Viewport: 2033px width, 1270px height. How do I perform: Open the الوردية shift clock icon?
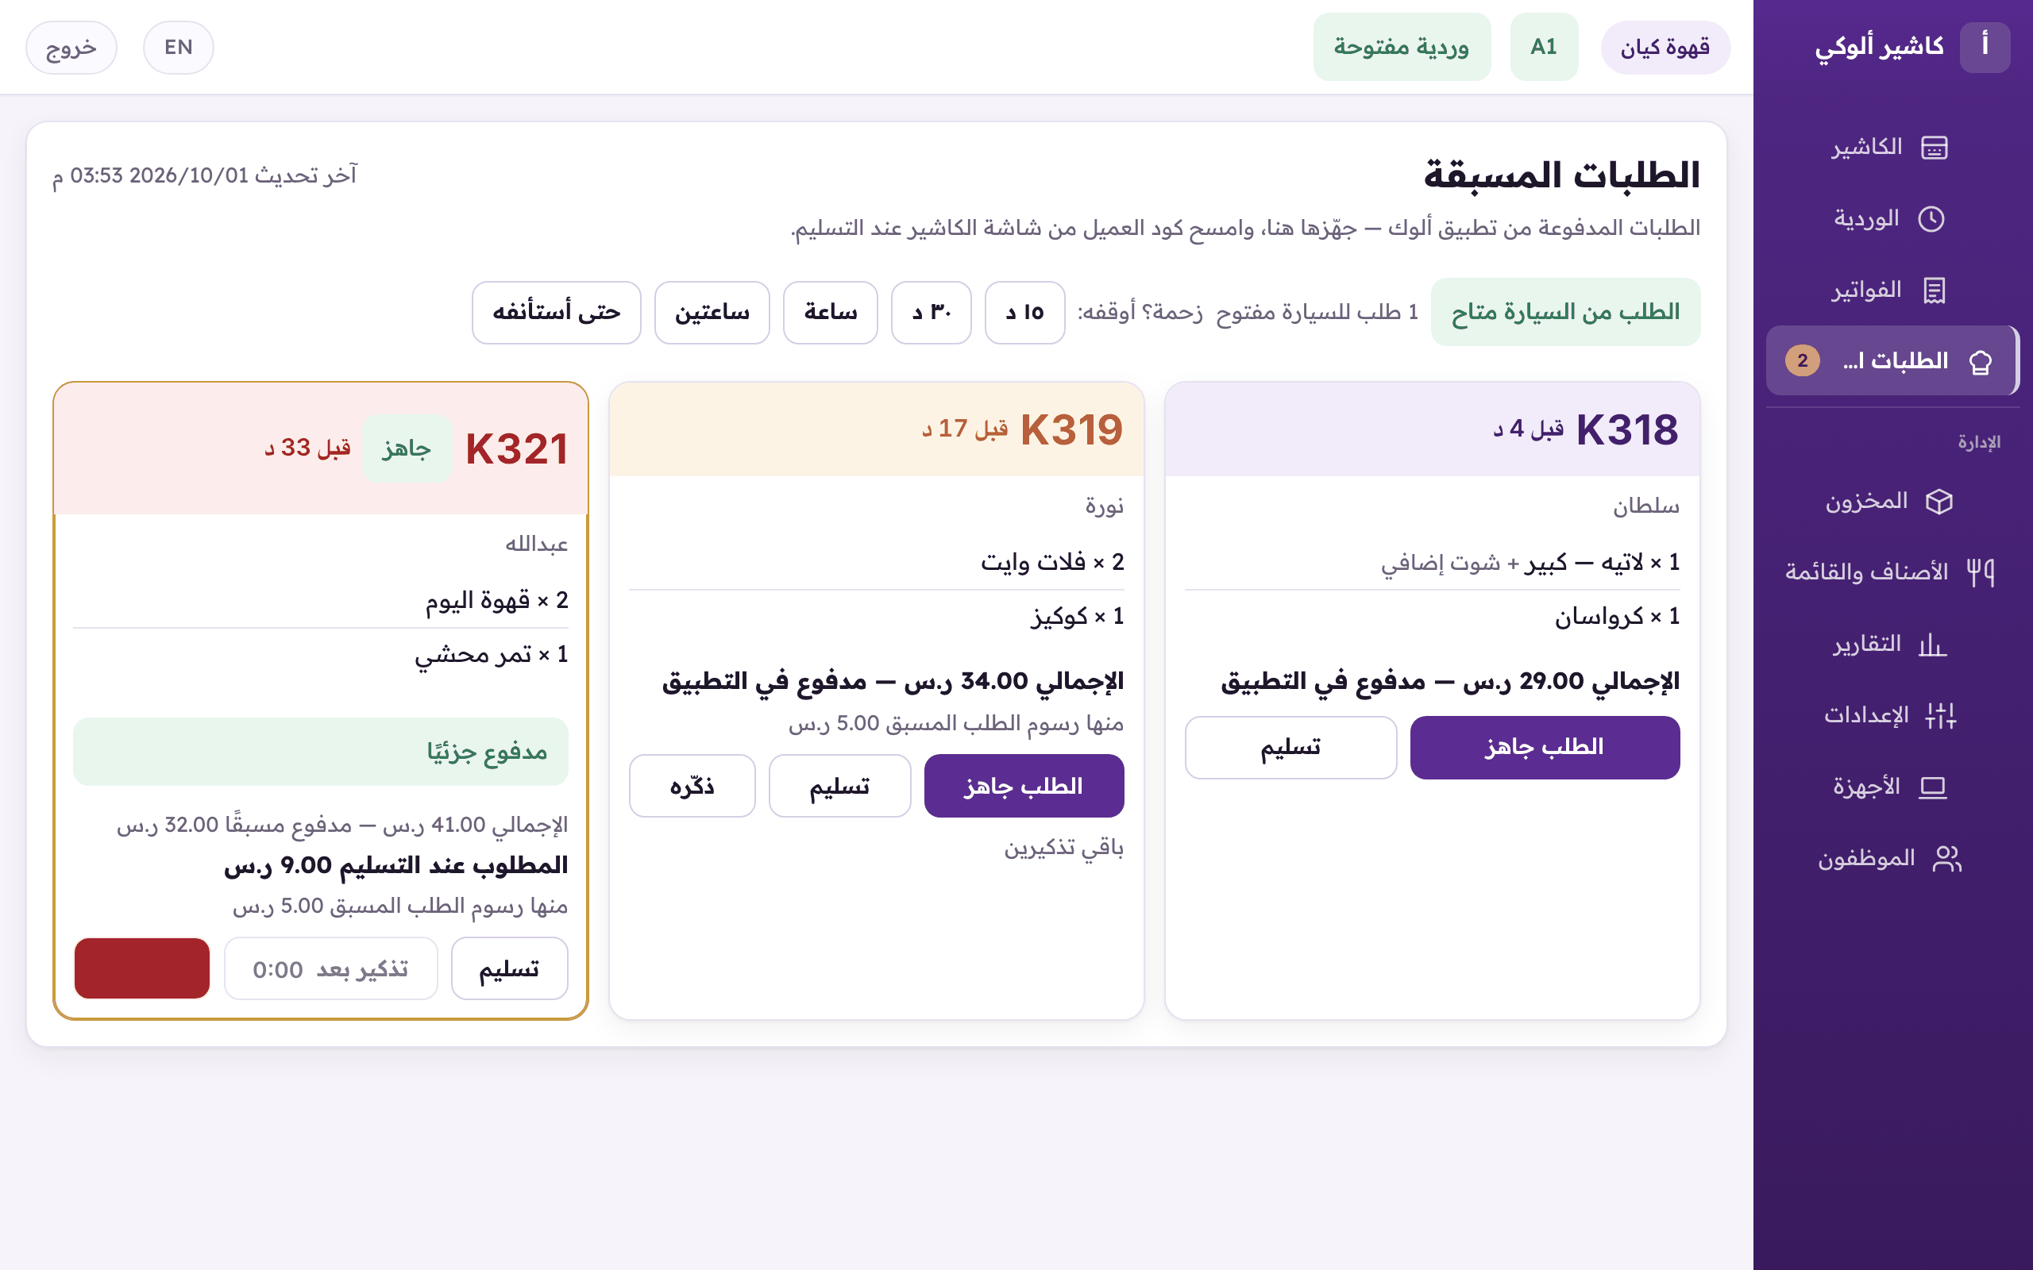pos(1931,219)
